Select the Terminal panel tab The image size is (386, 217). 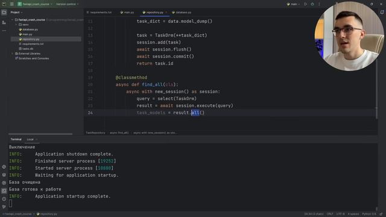coord(16,139)
